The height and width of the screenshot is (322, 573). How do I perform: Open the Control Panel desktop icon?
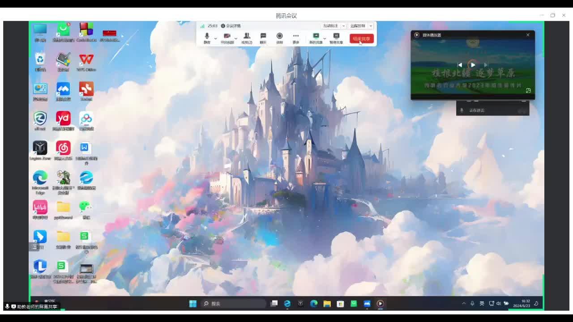tap(40, 91)
